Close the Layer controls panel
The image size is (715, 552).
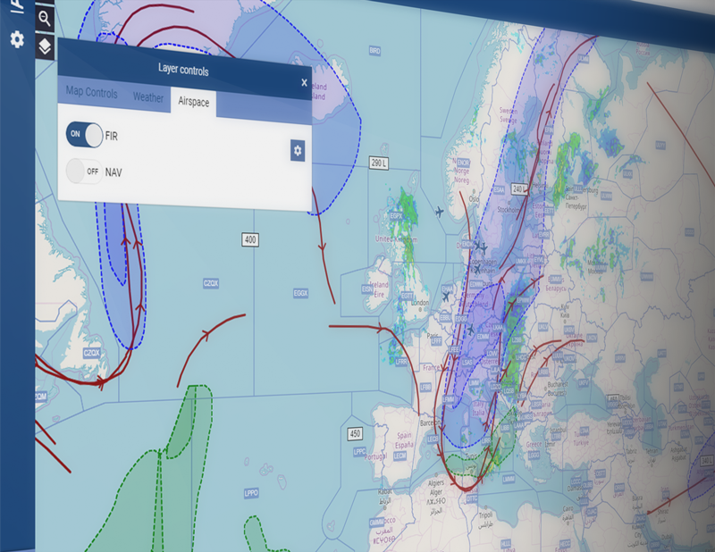(304, 82)
